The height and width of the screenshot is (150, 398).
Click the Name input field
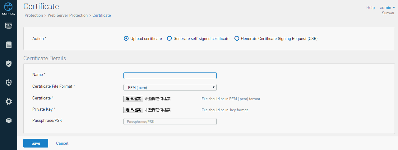click(x=170, y=76)
